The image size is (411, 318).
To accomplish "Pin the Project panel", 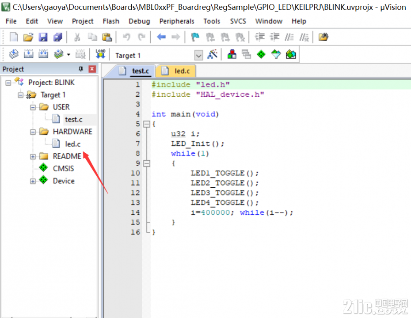I will coord(81,69).
